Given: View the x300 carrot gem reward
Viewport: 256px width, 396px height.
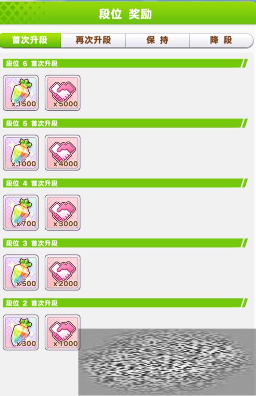Looking at the screenshot, I should point(21,332).
